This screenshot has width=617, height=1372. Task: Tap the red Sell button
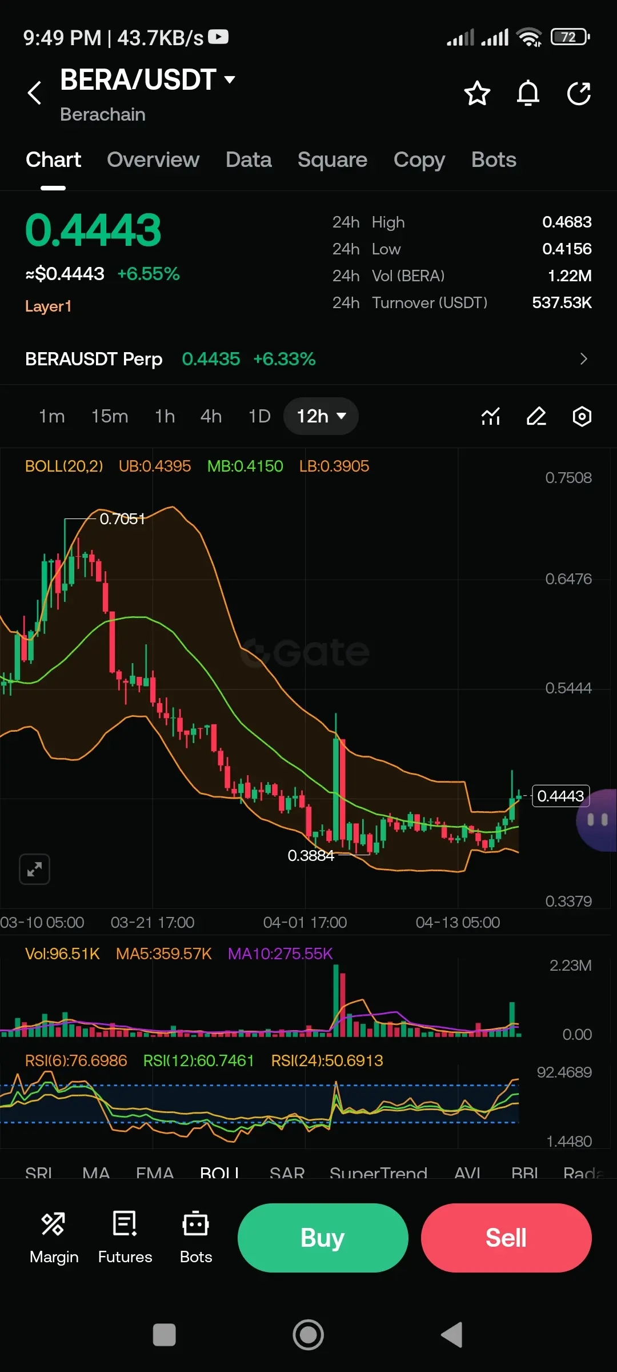click(x=506, y=1238)
